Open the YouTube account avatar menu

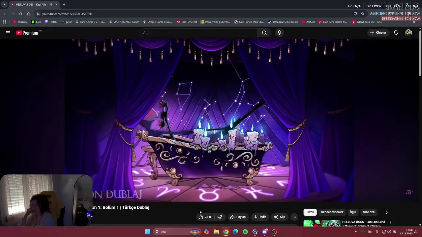pos(409,33)
